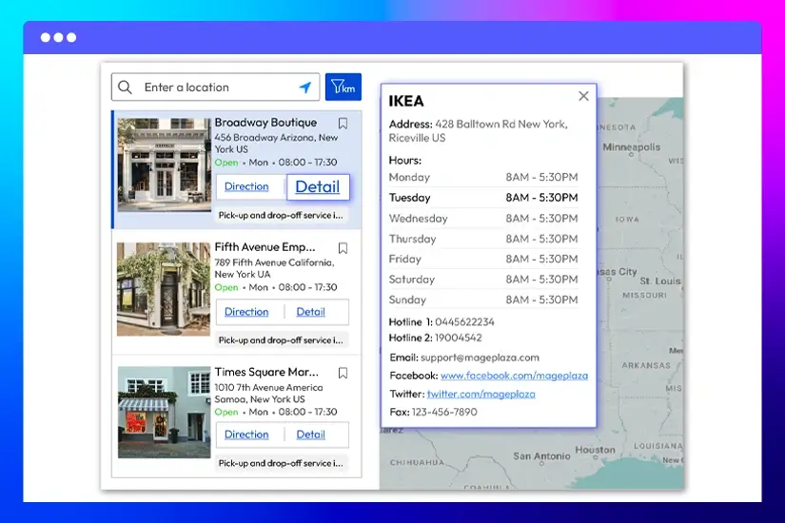
Task: Click Hotline 2 number 19004542
Action: 458,338
